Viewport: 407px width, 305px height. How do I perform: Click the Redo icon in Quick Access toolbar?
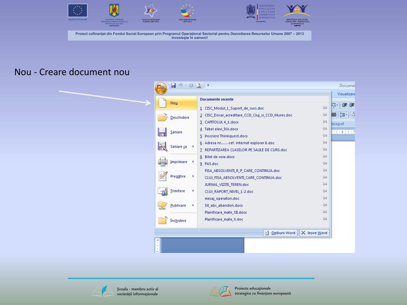coord(191,85)
